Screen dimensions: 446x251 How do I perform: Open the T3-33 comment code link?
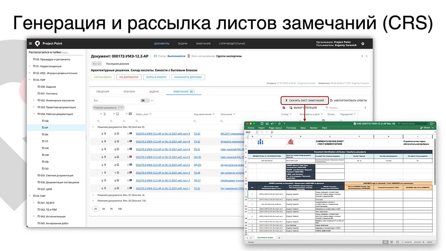[x=197, y=134]
